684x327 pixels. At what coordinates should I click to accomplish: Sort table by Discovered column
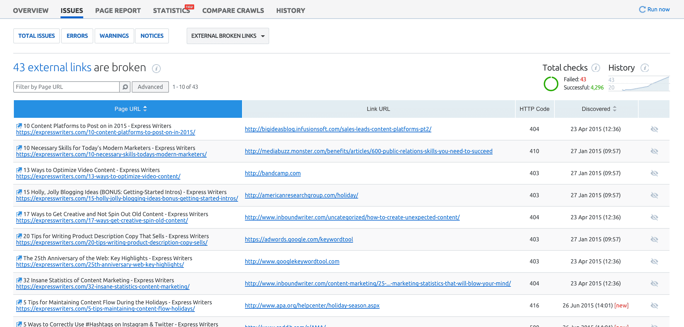596,109
